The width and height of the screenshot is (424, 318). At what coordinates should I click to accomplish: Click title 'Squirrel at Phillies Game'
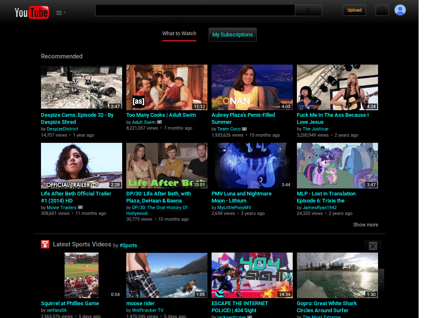pos(70,304)
